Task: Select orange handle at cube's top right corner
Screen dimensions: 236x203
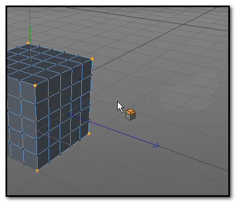Action: coord(92,59)
